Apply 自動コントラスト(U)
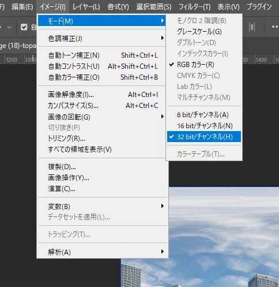The image size is (279, 287). pos(101,66)
